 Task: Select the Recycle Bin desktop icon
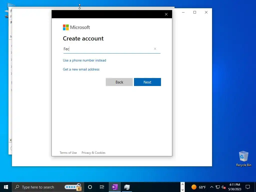[x=243, y=159]
